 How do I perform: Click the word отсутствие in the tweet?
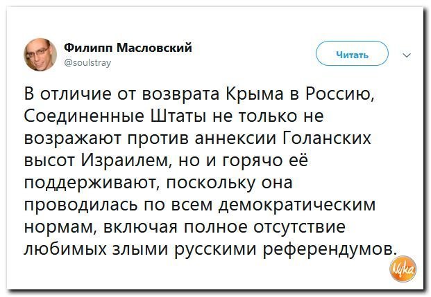[299, 227]
